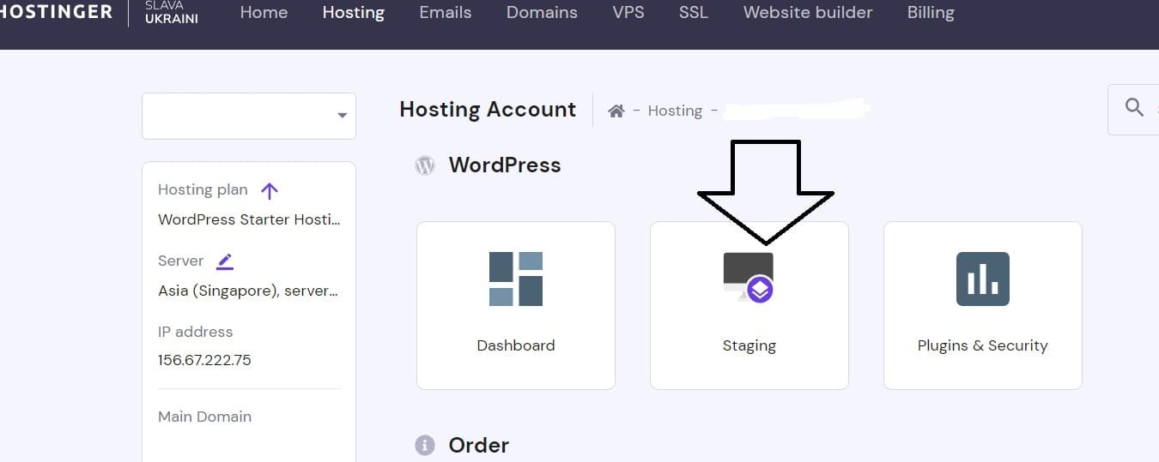The height and width of the screenshot is (462, 1159).
Task: Open Plugins & Security chart icon
Action: (982, 279)
